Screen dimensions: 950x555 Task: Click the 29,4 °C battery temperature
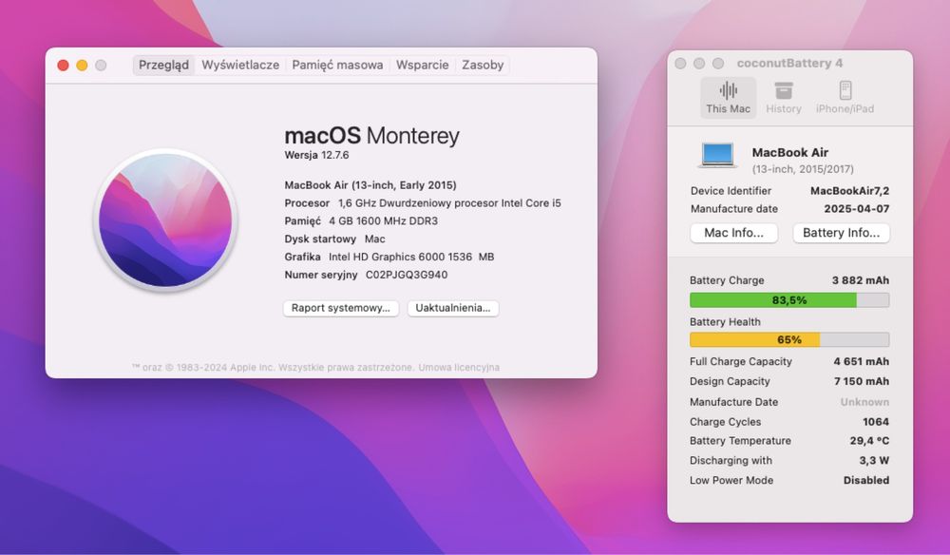click(869, 441)
